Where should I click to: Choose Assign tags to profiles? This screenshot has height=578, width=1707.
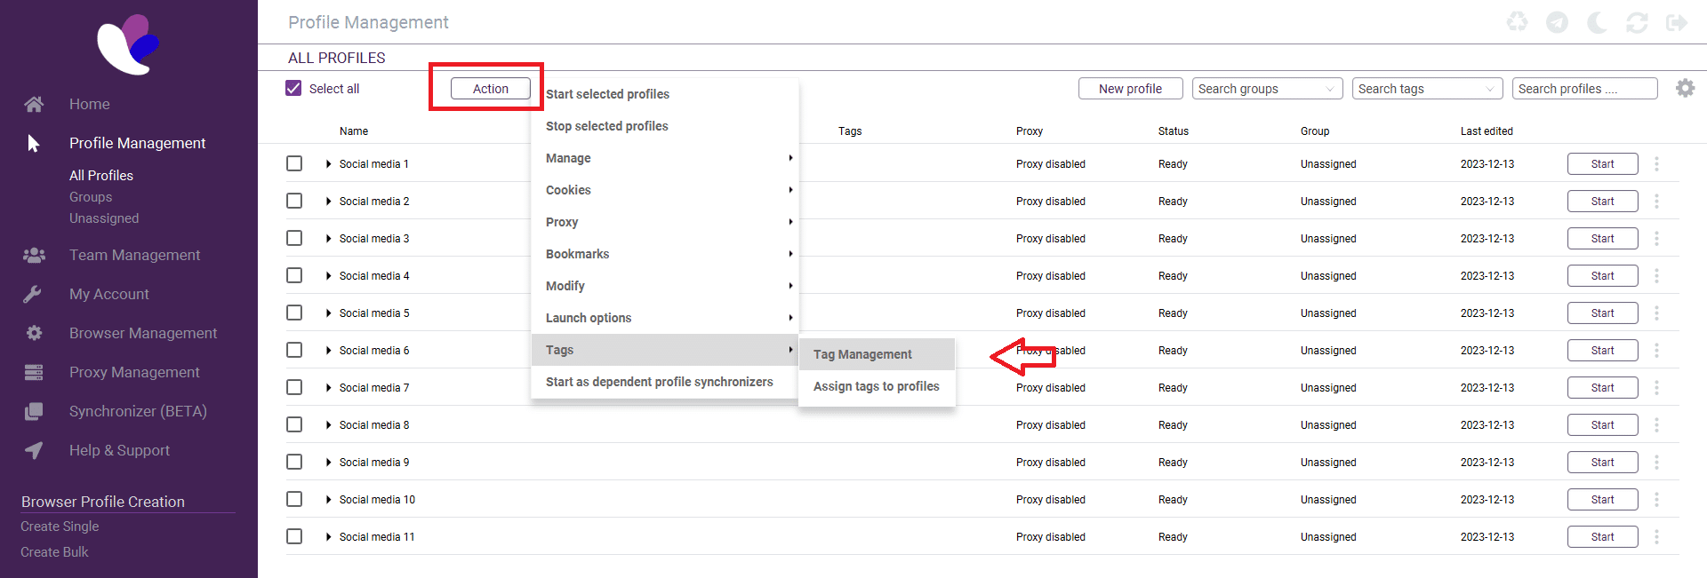pyautogui.click(x=876, y=386)
